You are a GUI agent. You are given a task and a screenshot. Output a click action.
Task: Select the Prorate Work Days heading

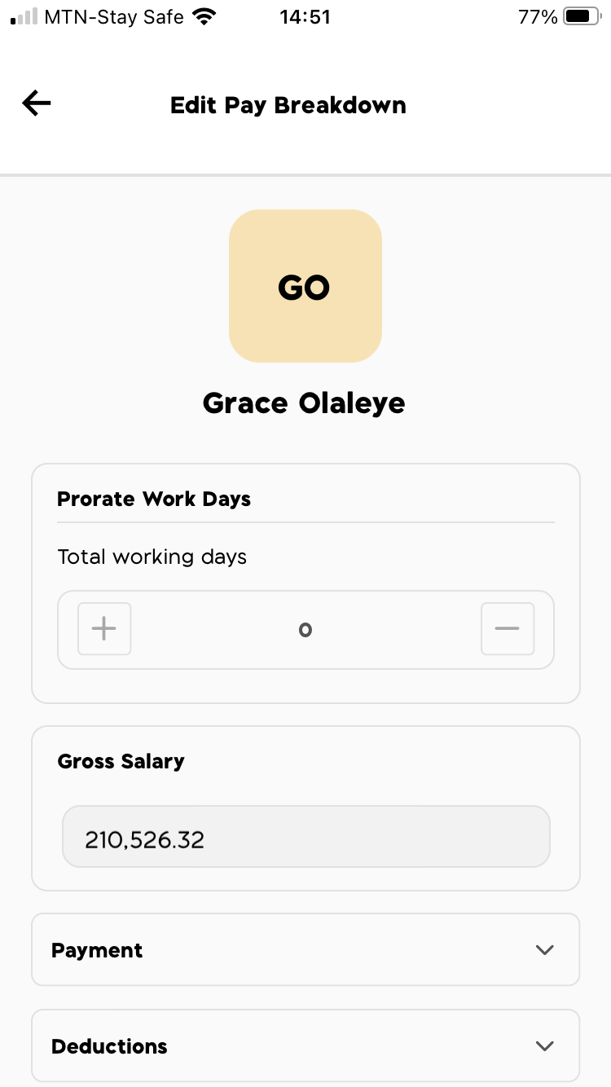point(154,499)
